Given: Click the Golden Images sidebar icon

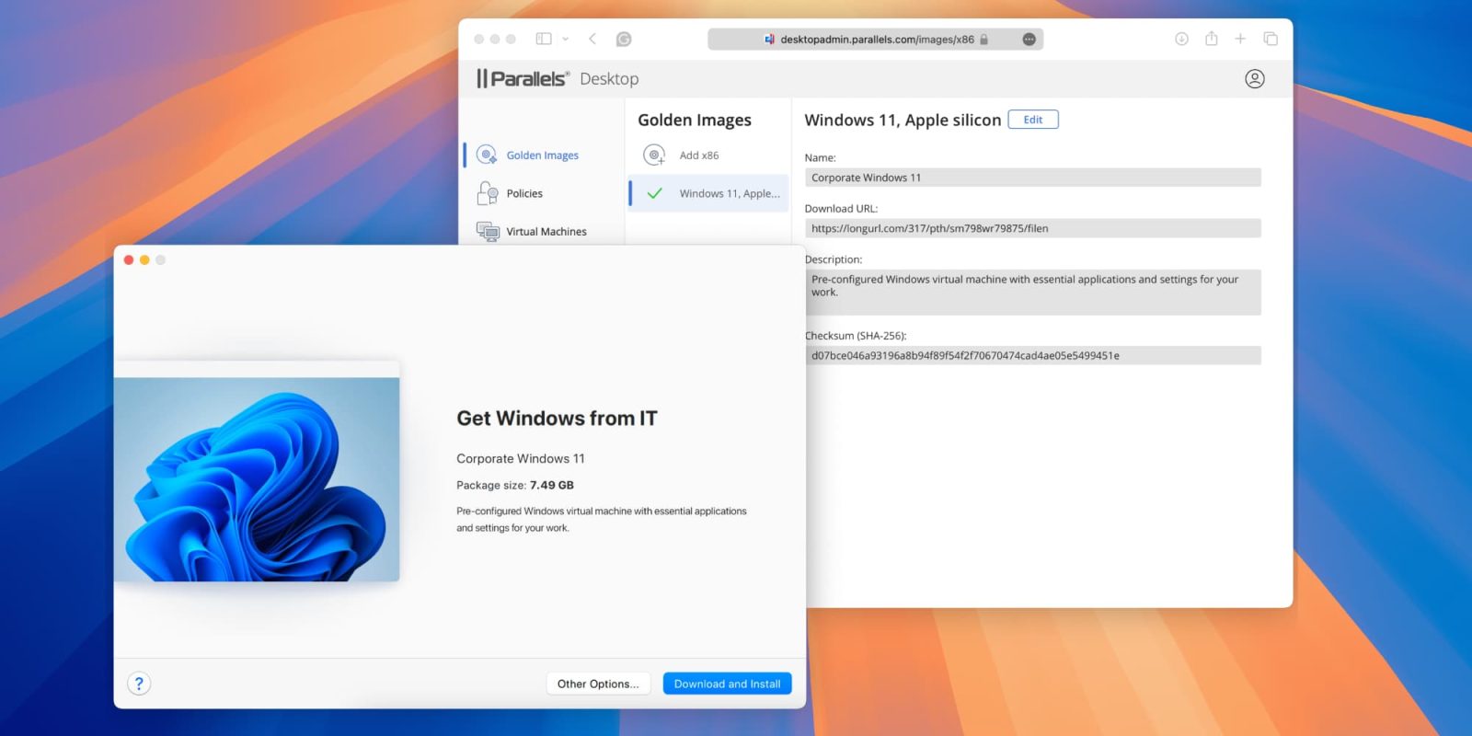Looking at the screenshot, I should point(487,155).
